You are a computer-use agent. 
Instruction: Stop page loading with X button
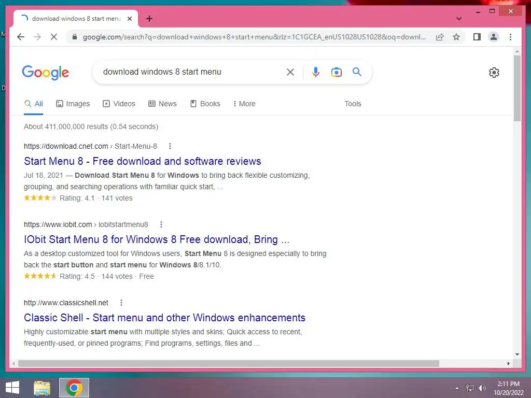pos(54,37)
